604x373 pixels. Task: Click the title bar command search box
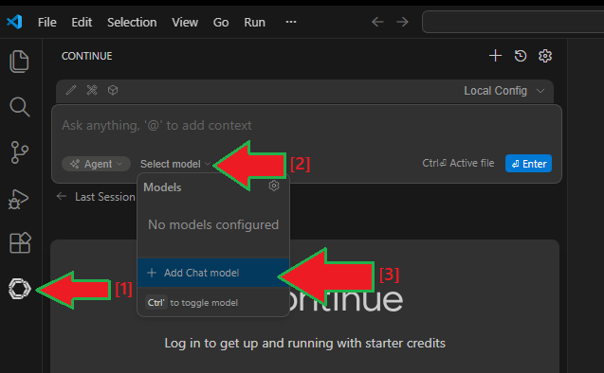(x=513, y=22)
